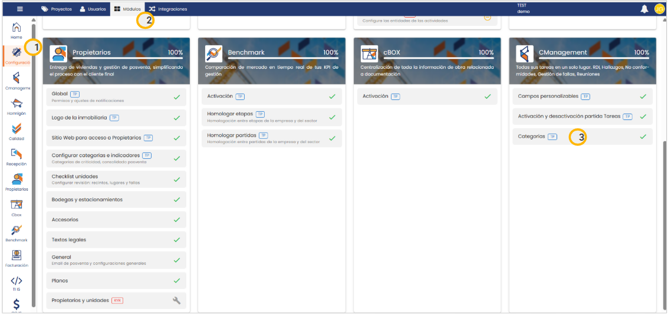Click the Facturación sidebar icon
Viewport: 668px width, 316px height.
(17, 256)
